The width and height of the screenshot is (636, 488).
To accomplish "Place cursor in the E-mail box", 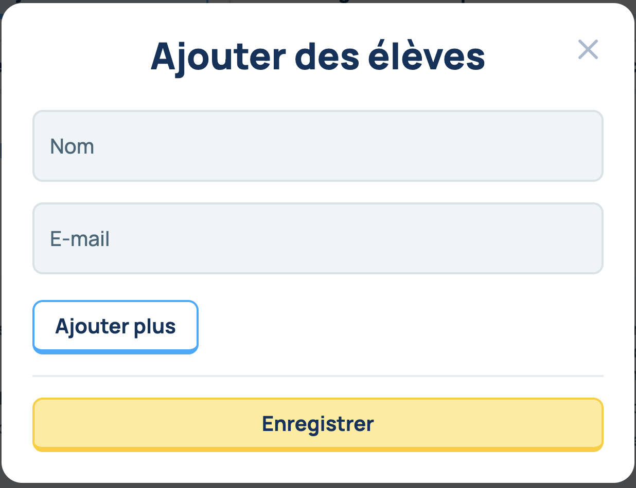I will tap(317, 239).
